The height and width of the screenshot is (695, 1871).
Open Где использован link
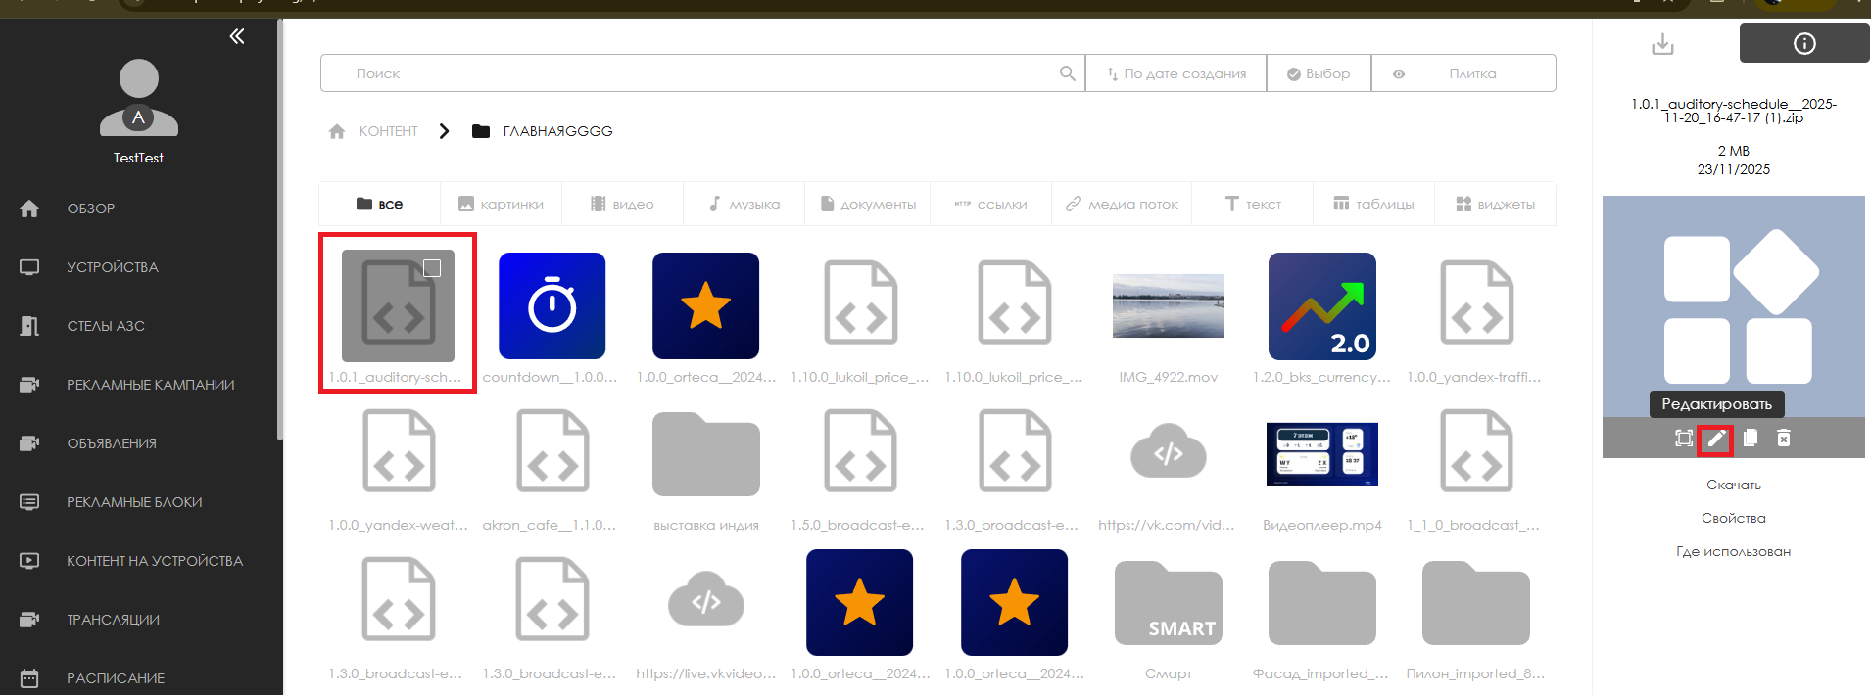[x=1733, y=551]
